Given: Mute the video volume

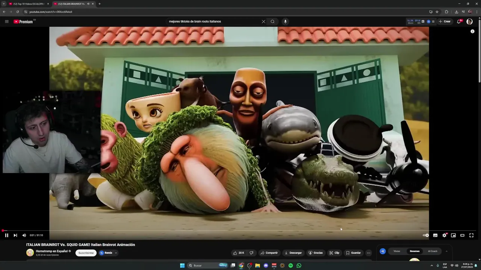Looking at the screenshot, I should point(24,235).
